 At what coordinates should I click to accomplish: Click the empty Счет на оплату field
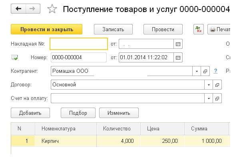click(x=127, y=98)
